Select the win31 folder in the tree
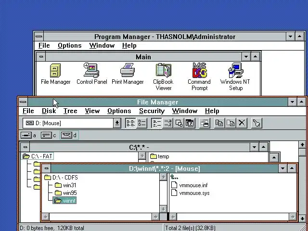This screenshot has width=308, height=231. 65,185
